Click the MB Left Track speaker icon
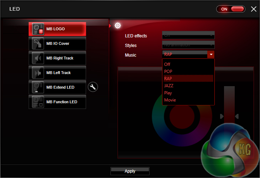The height and width of the screenshot is (178, 260). coord(38,73)
